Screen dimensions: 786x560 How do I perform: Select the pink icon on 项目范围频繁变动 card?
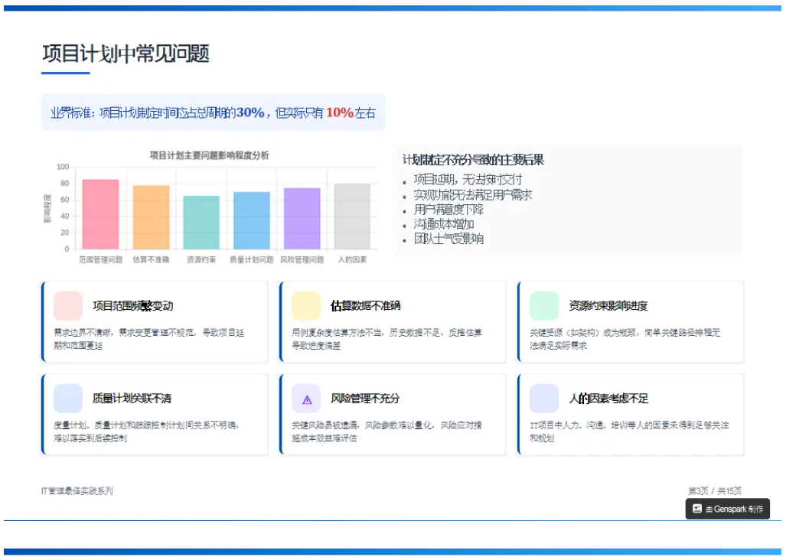pos(67,304)
